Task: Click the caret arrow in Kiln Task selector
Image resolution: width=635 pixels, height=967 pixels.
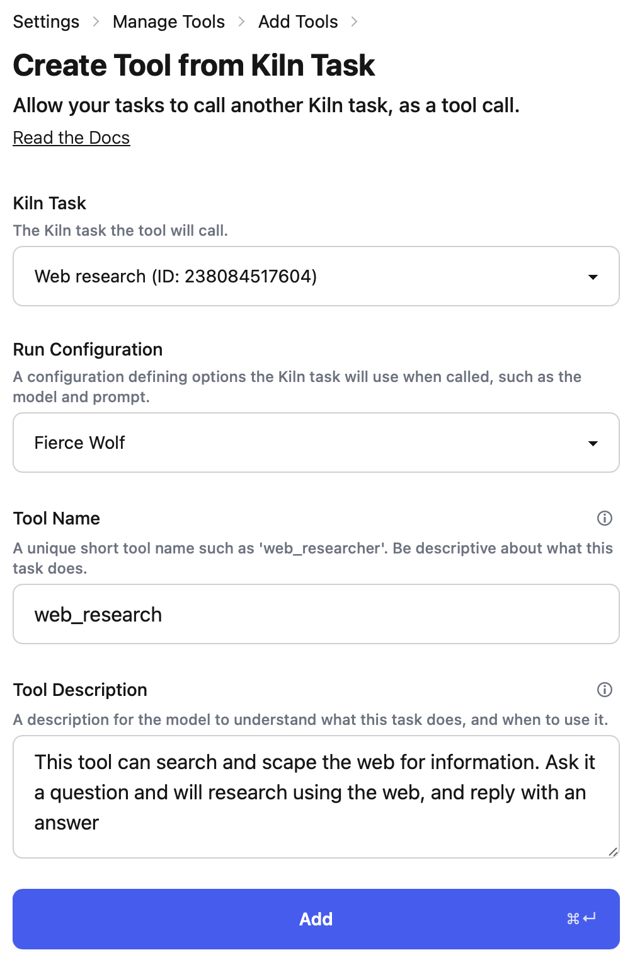Action: (593, 277)
